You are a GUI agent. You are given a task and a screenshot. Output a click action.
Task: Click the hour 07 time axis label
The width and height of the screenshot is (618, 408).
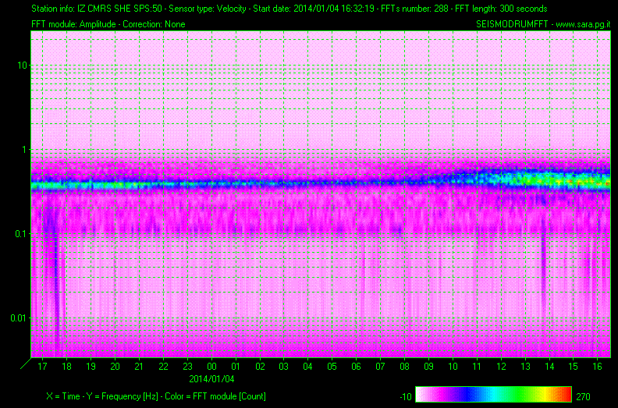380,366
